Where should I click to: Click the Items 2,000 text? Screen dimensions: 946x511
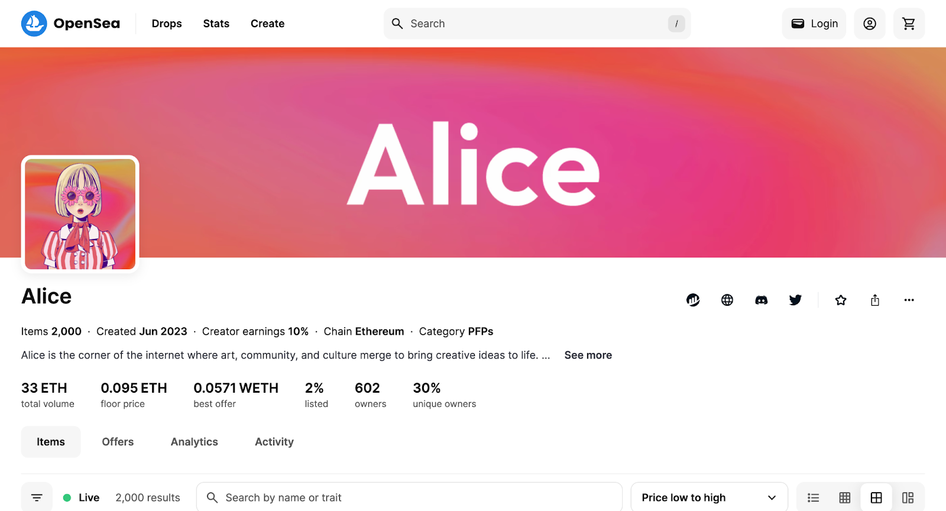51,331
